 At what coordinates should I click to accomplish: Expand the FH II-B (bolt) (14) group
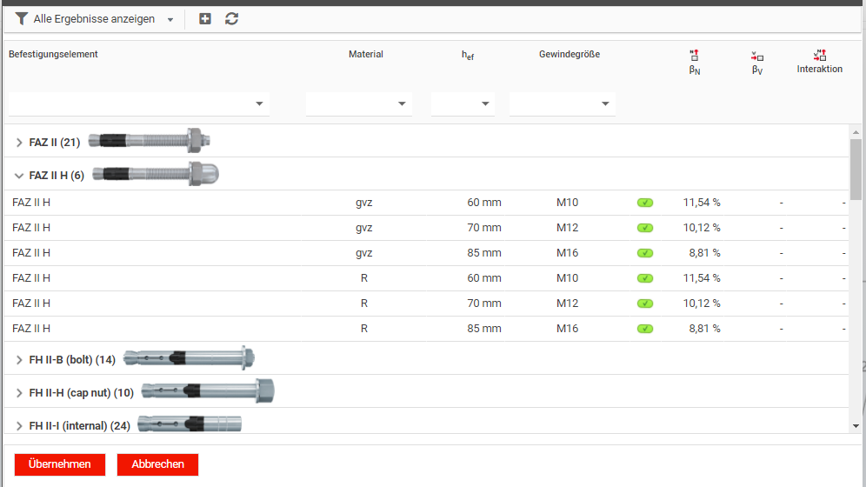19,360
